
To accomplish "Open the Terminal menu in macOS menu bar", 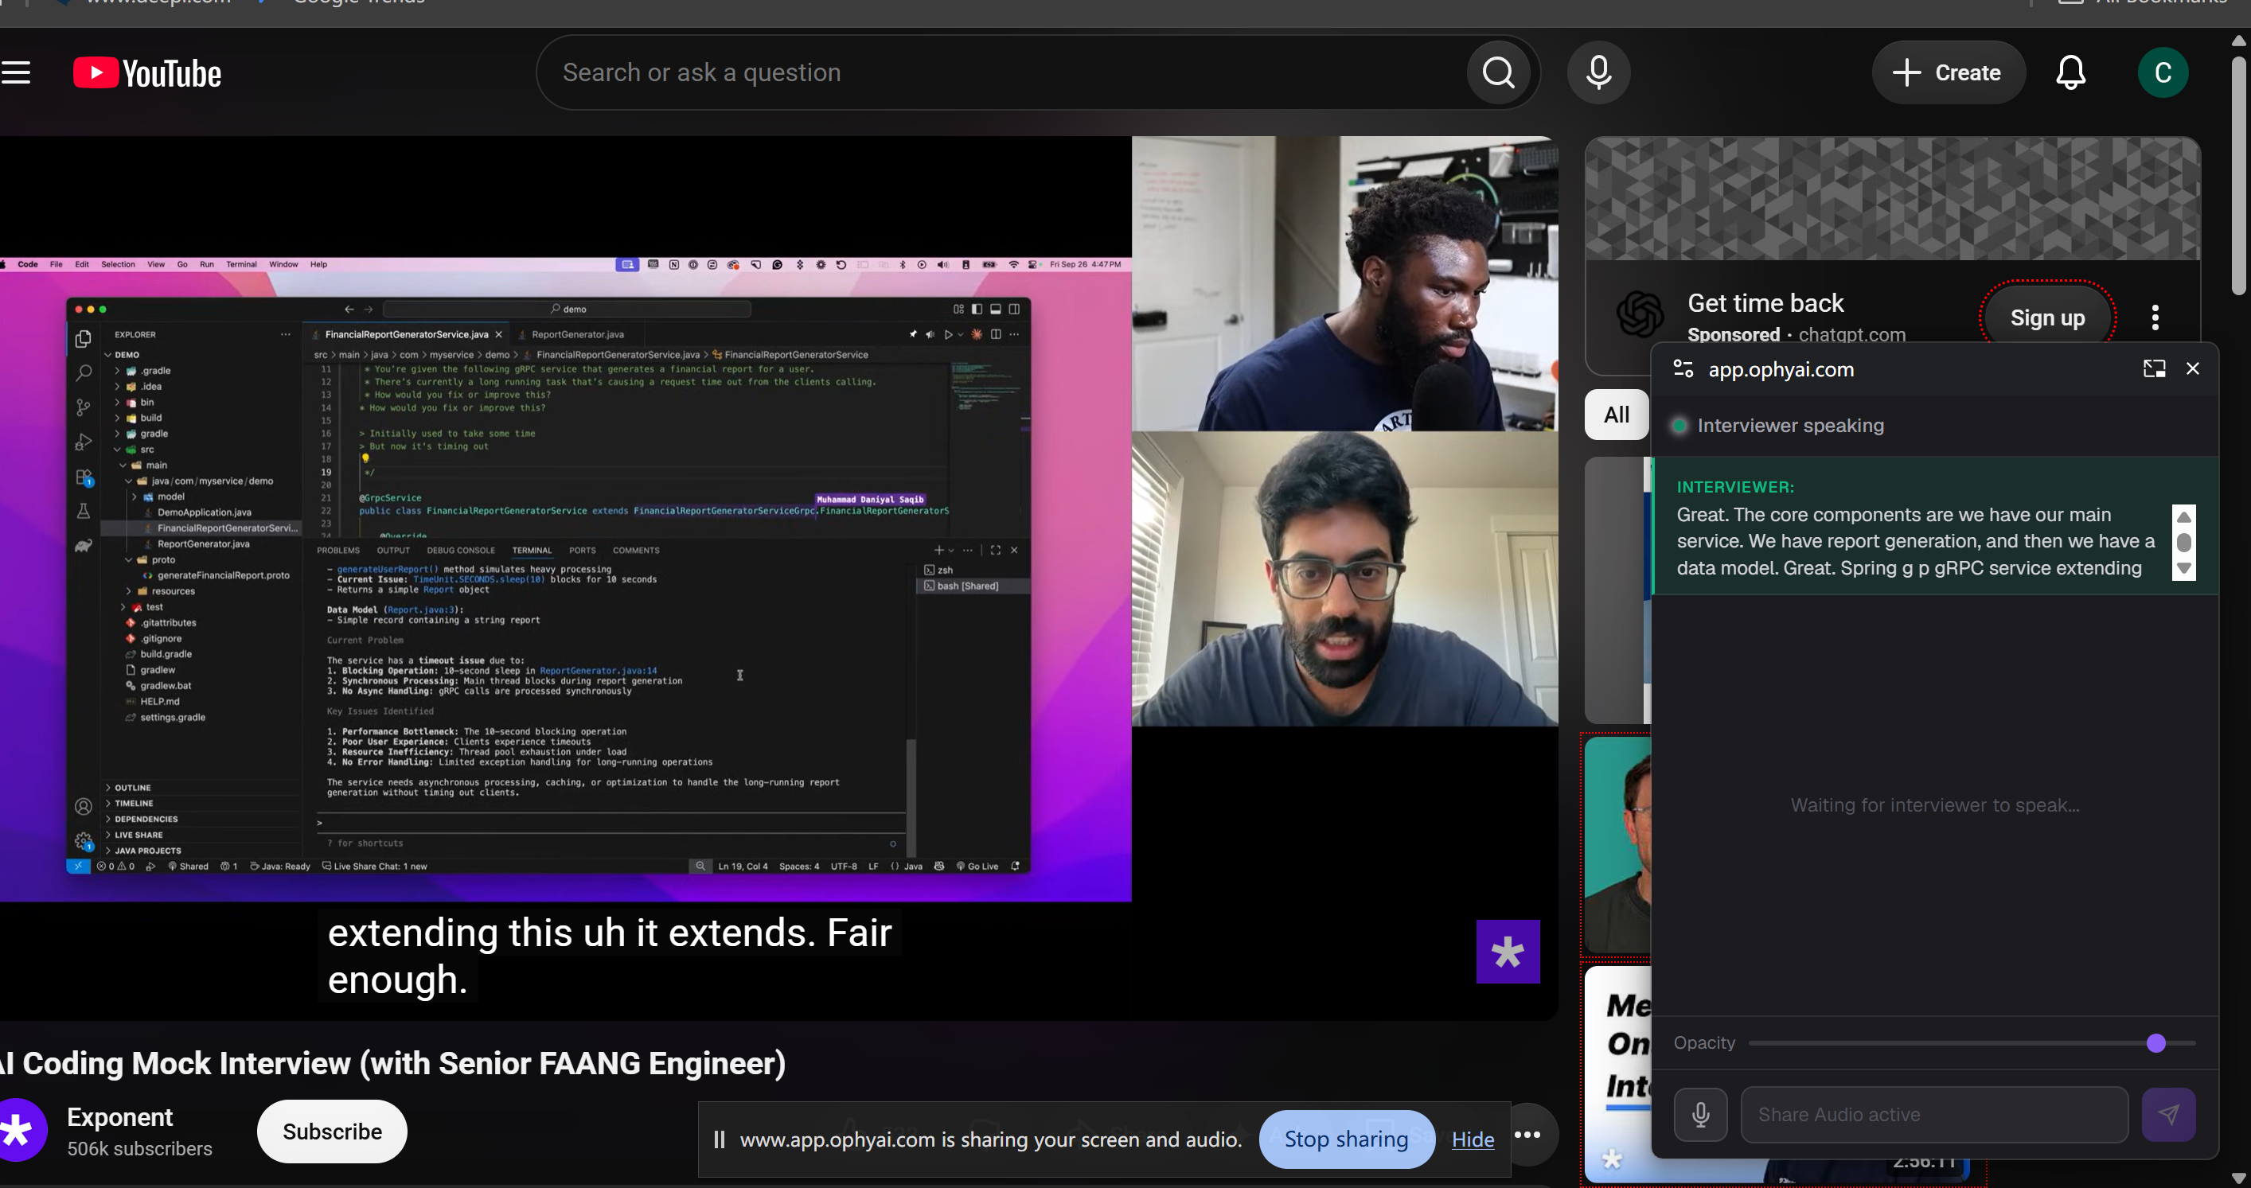I will tap(241, 264).
